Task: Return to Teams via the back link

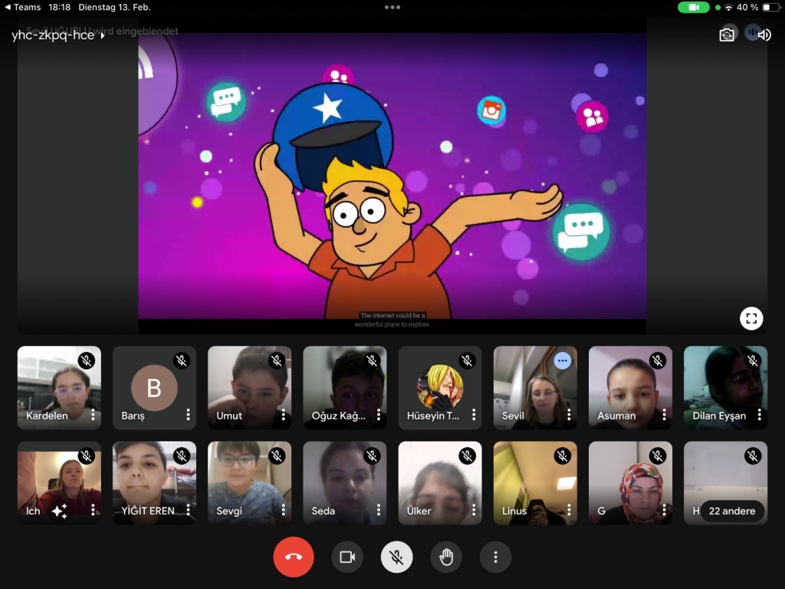Action: coord(23,7)
